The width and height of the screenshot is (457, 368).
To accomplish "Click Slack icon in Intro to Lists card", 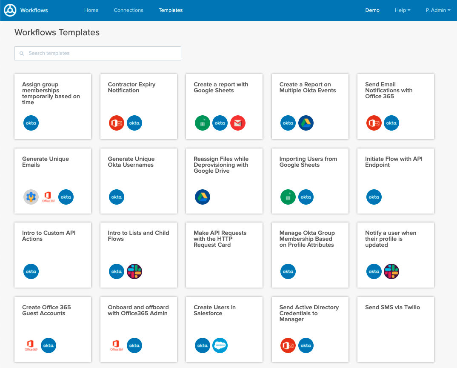I will (x=134, y=271).
